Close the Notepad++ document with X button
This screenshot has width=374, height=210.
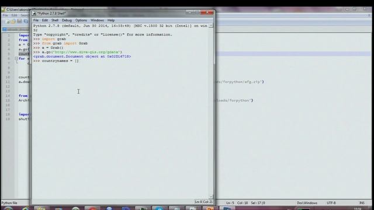click(369, 15)
